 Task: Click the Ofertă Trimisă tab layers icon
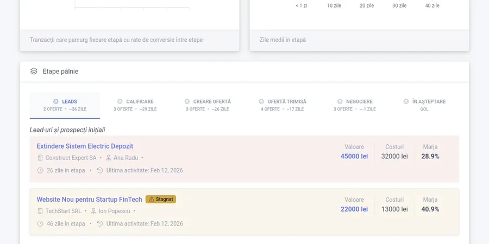[x=261, y=101]
